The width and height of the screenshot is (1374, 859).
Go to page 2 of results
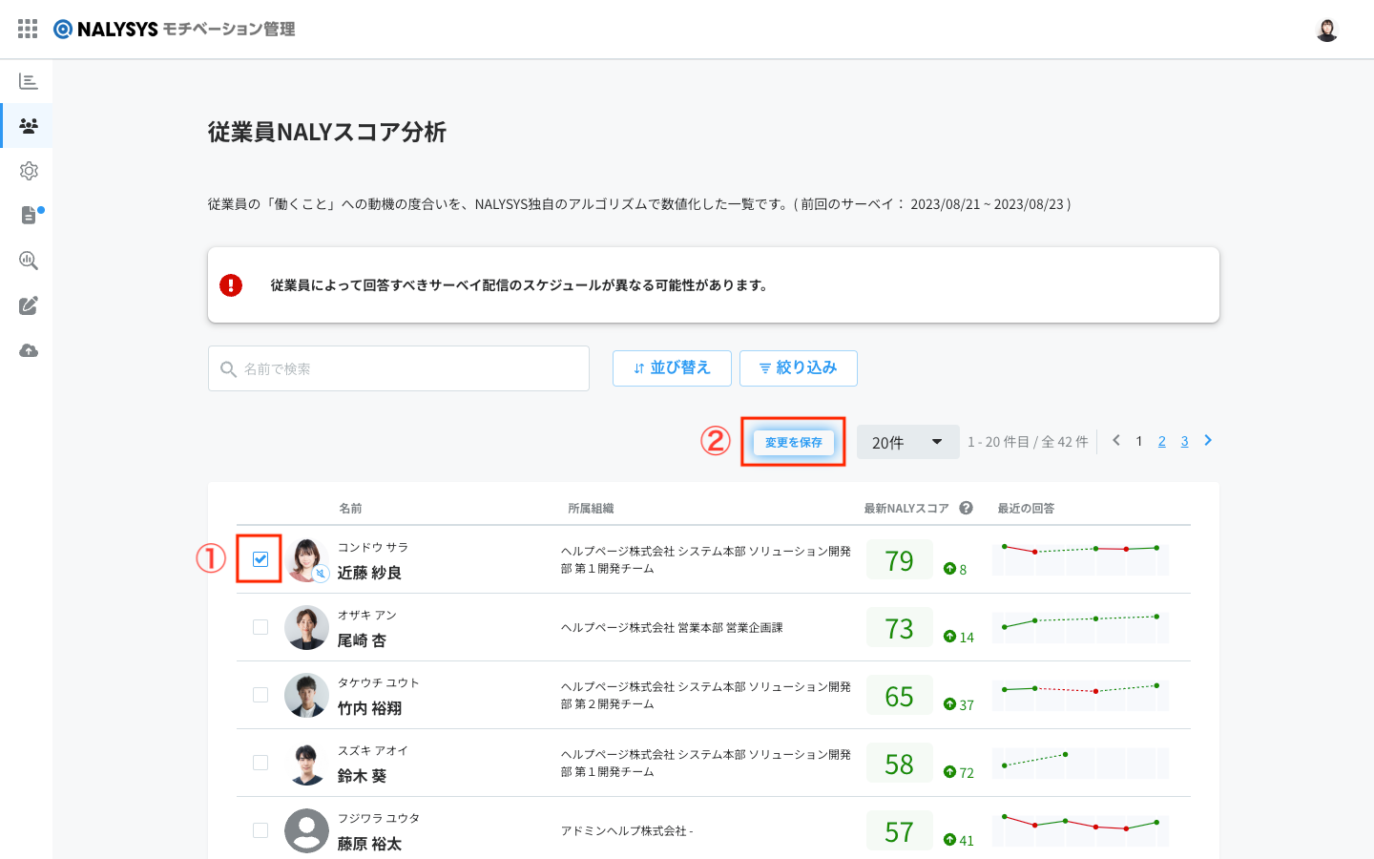[1161, 441]
